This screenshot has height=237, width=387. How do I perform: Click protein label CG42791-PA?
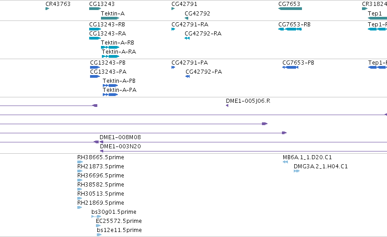[190, 63]
